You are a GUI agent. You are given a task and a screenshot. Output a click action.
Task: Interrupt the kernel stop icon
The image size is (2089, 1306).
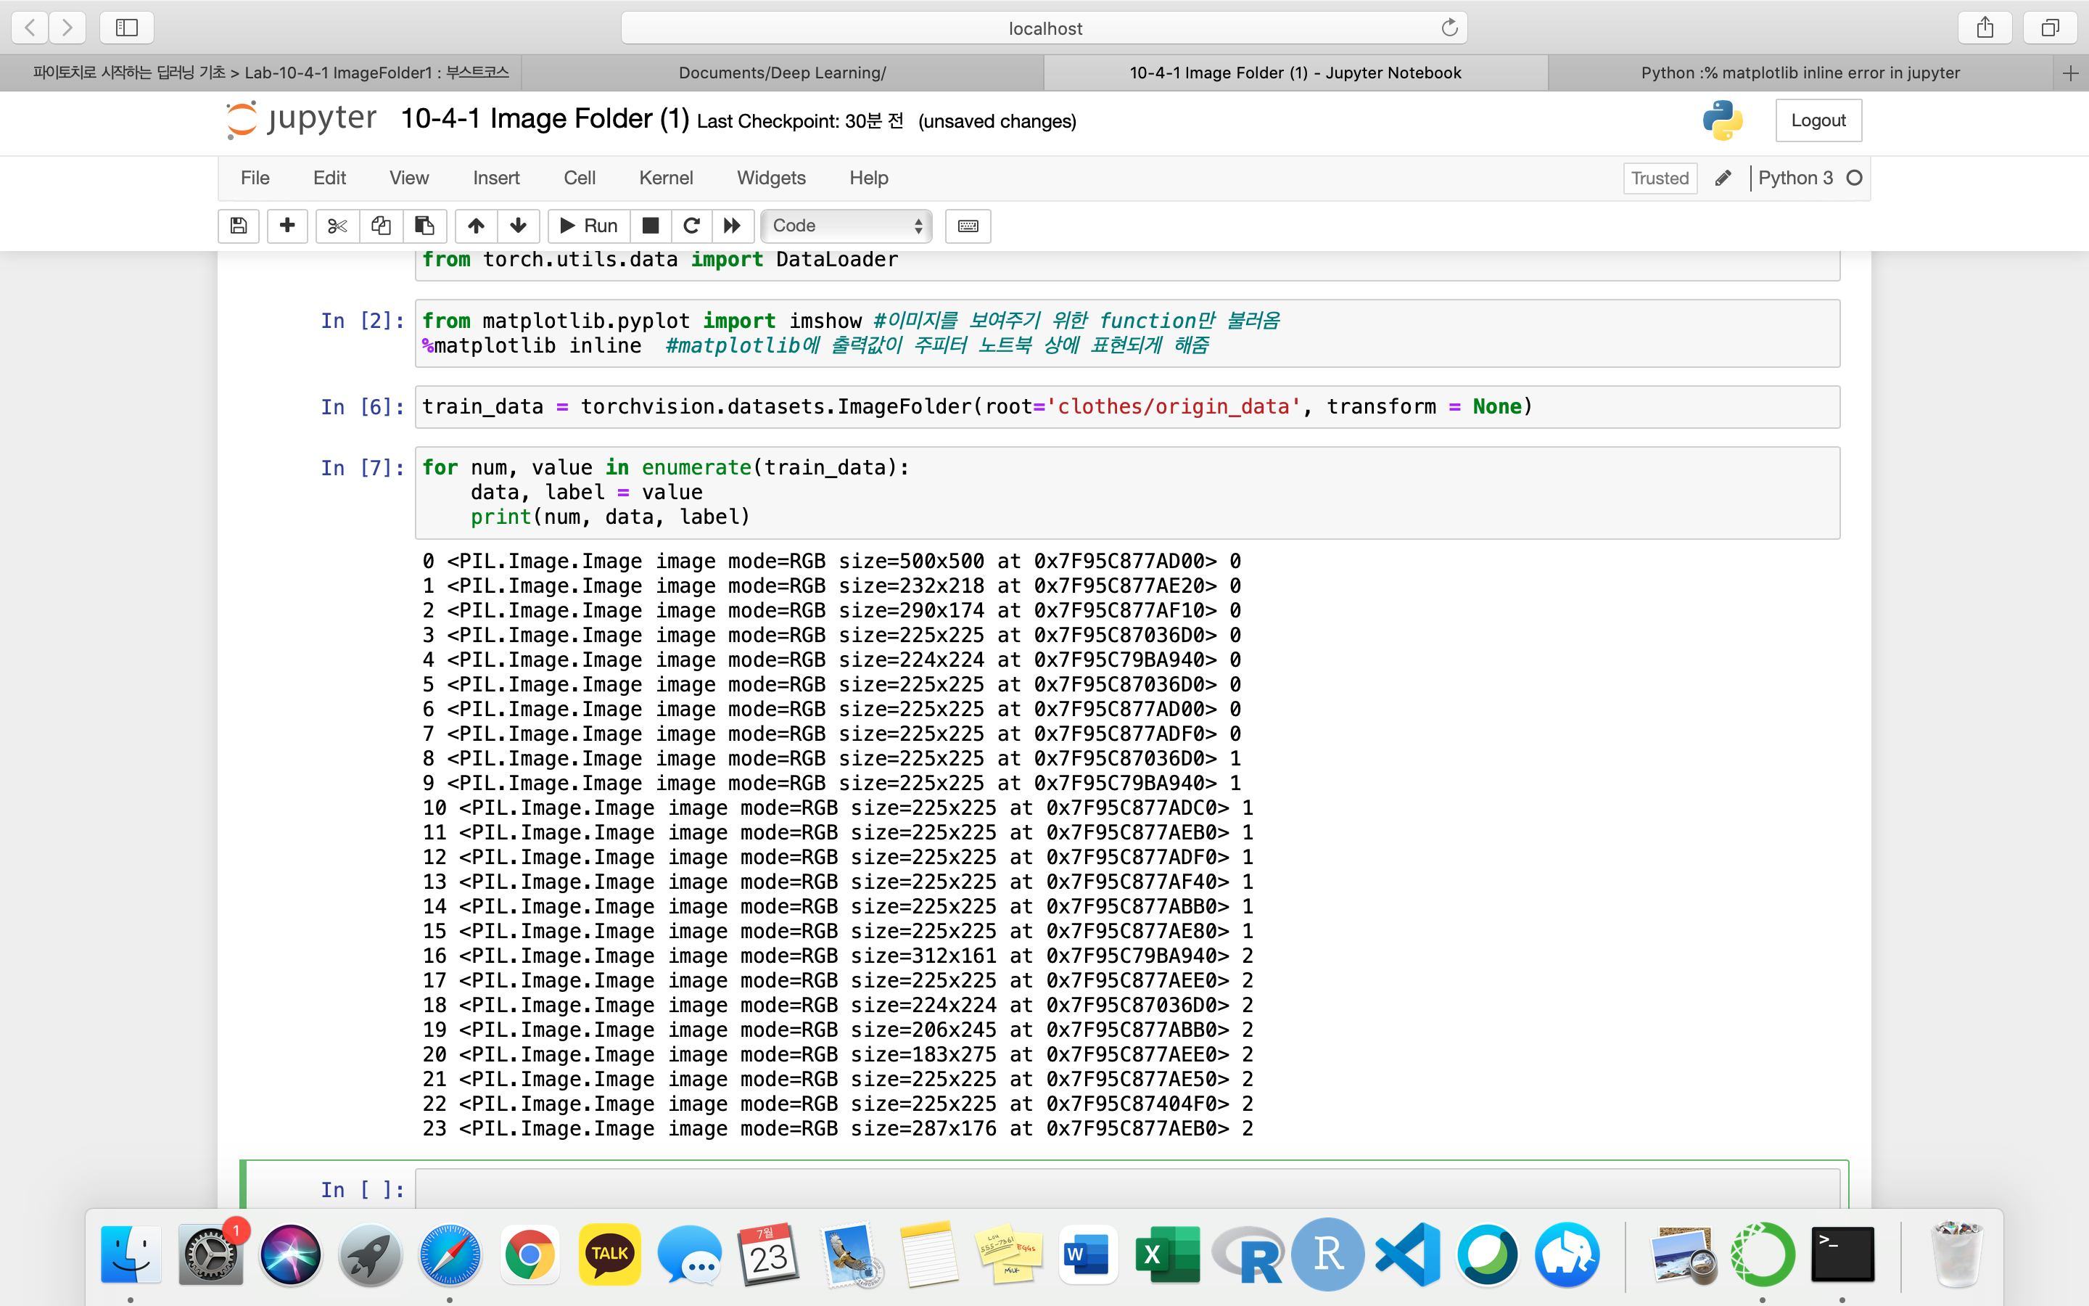tap(651, 226)
